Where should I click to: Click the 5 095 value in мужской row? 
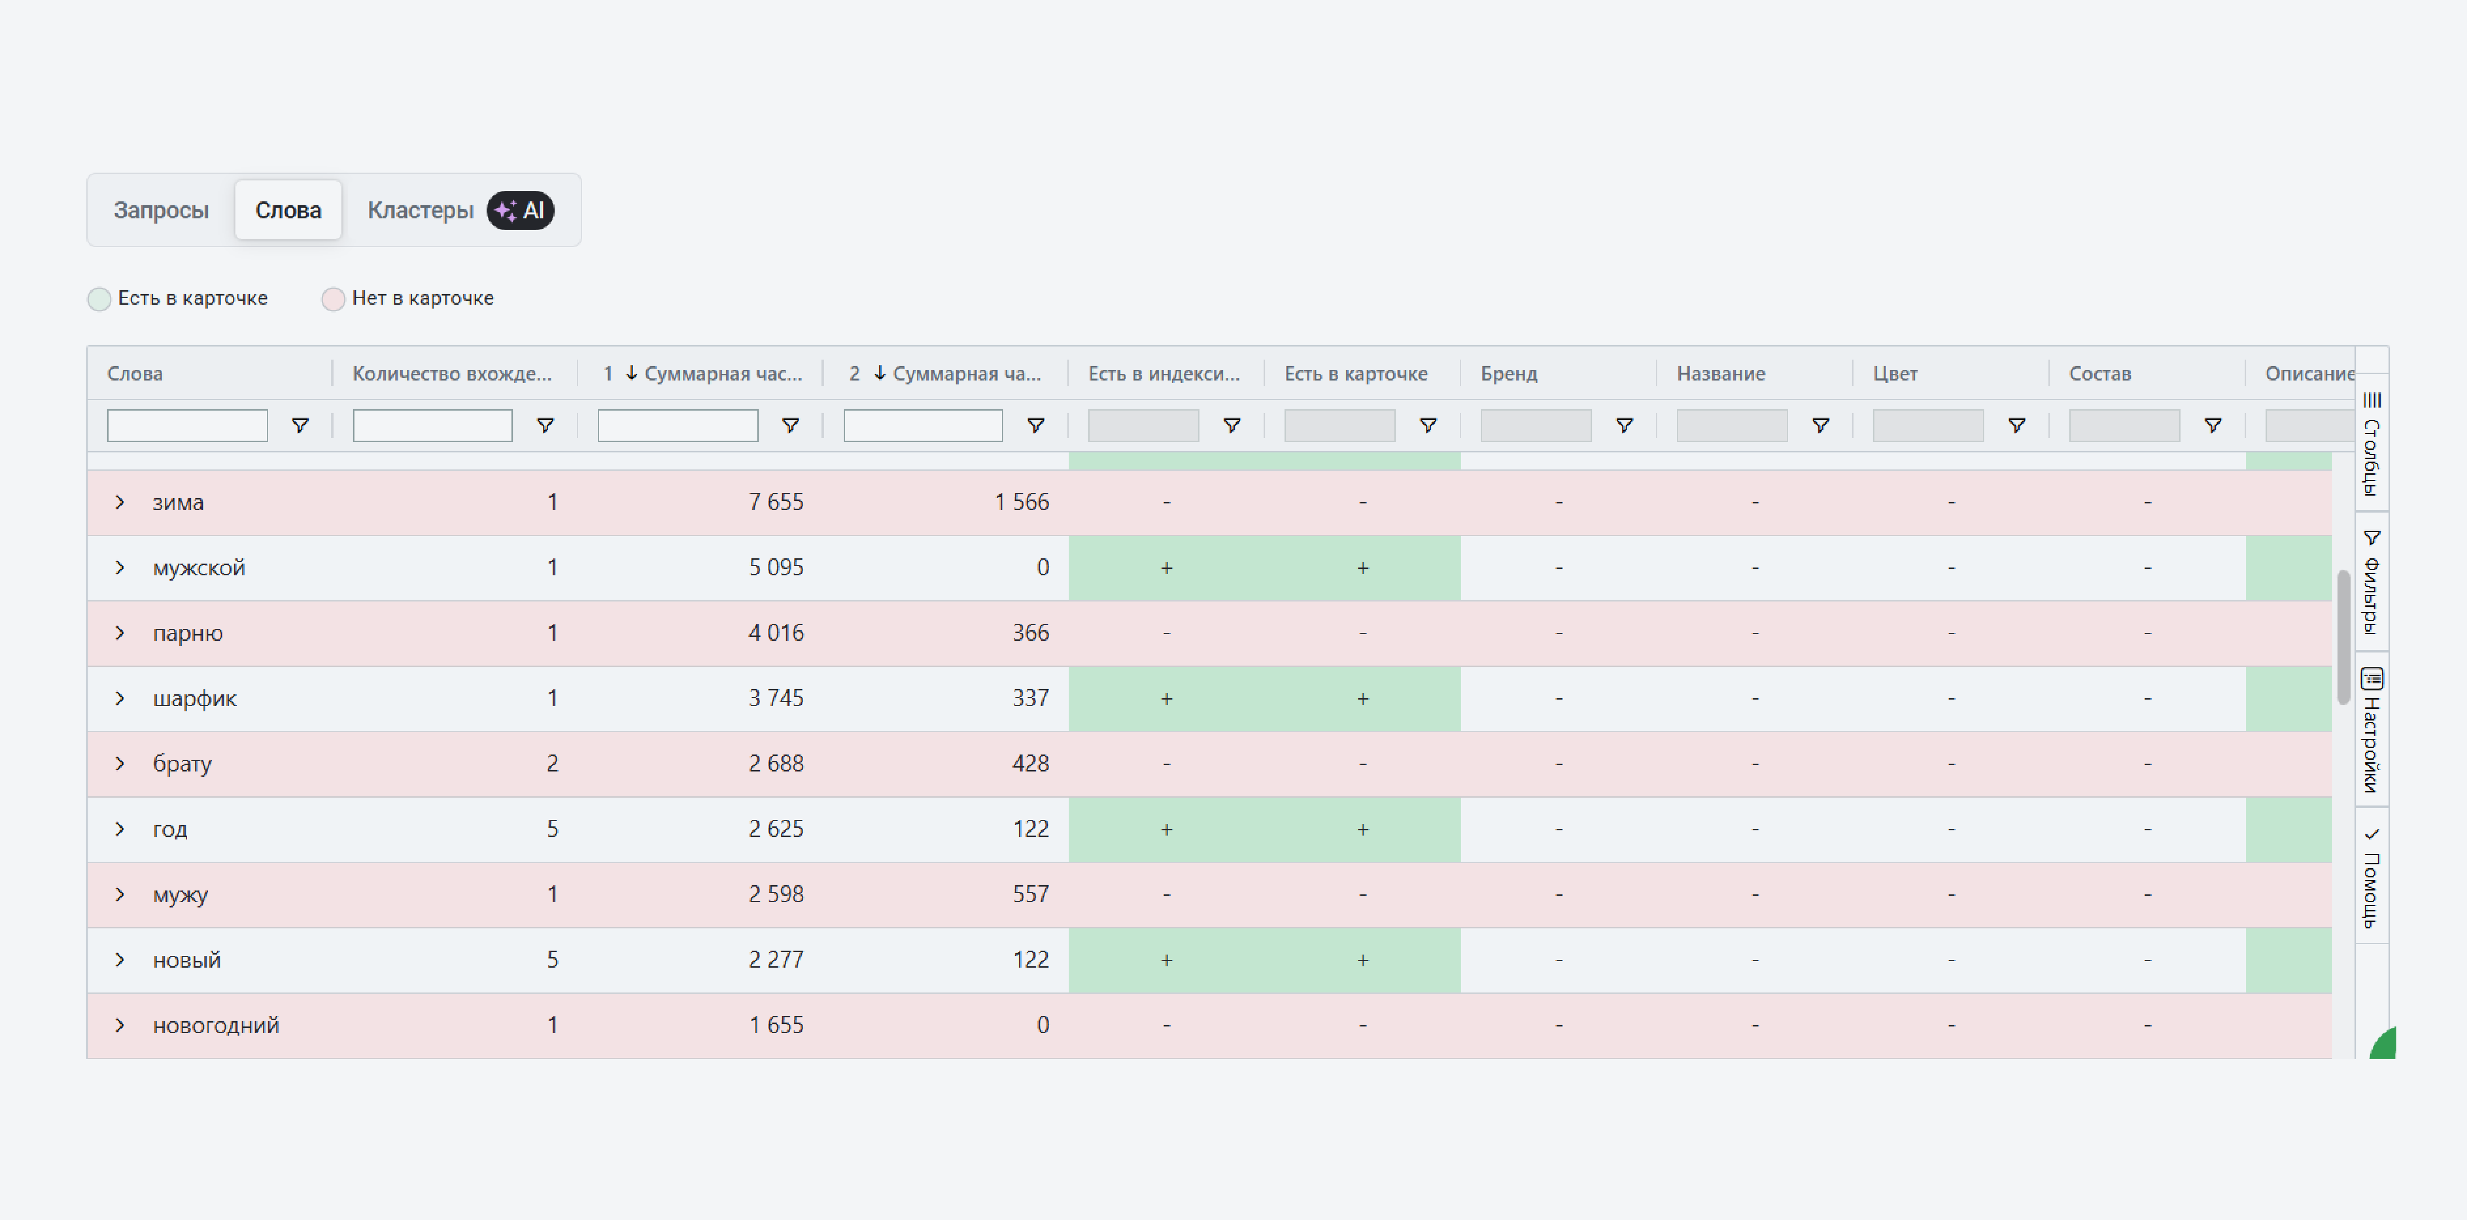click(x=776, y=567)
